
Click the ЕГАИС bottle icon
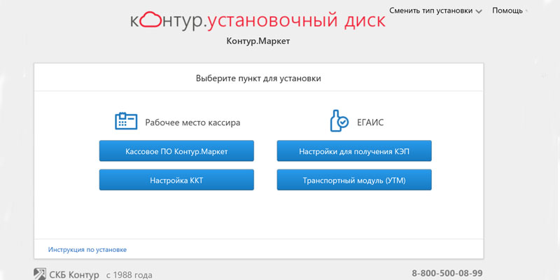[339, 120]
